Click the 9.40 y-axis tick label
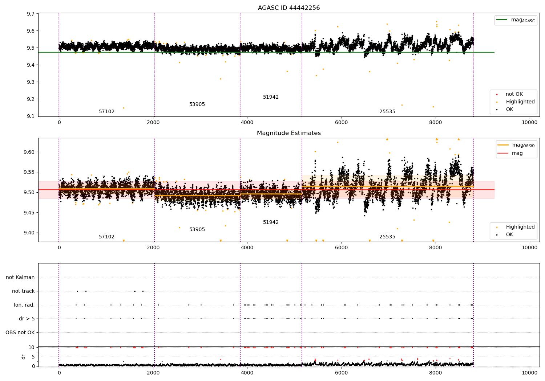545x381 pixels. [29, 233]
